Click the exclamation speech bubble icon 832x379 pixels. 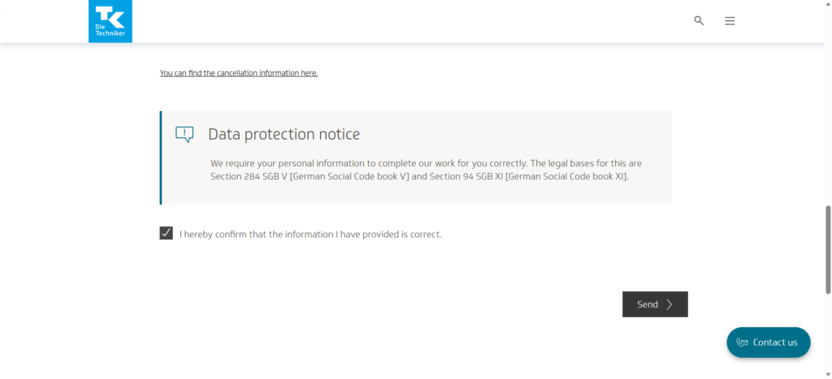click(184, 135)
